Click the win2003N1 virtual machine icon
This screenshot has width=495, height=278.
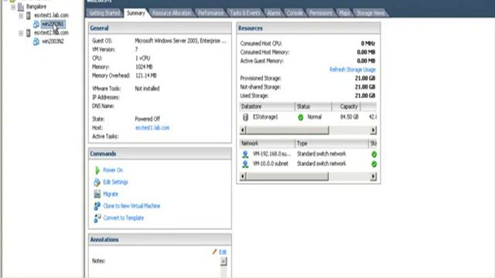pos(36,24)
